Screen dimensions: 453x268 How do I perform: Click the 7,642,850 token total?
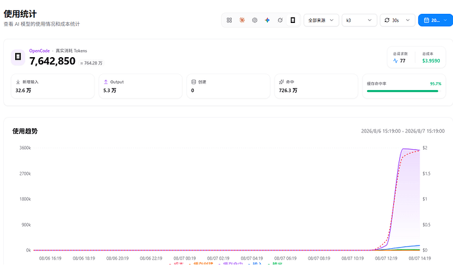pos(53,61)
